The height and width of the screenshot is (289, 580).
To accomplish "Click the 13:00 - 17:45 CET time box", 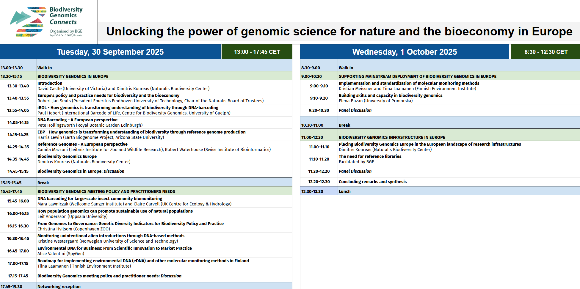I will 257,52.
